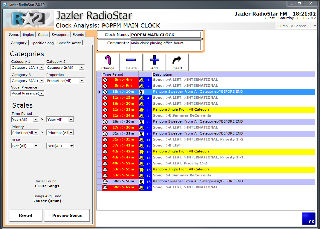Click the Delete minus icon

pyautogui.click(x=131, y=60)
